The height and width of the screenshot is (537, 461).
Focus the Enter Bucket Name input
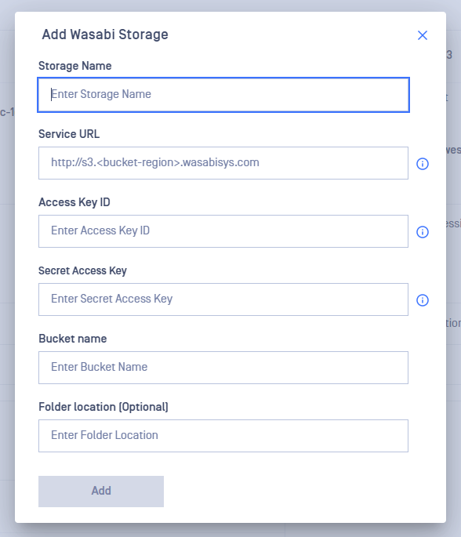pyautogui.click(x=223, y=368)
